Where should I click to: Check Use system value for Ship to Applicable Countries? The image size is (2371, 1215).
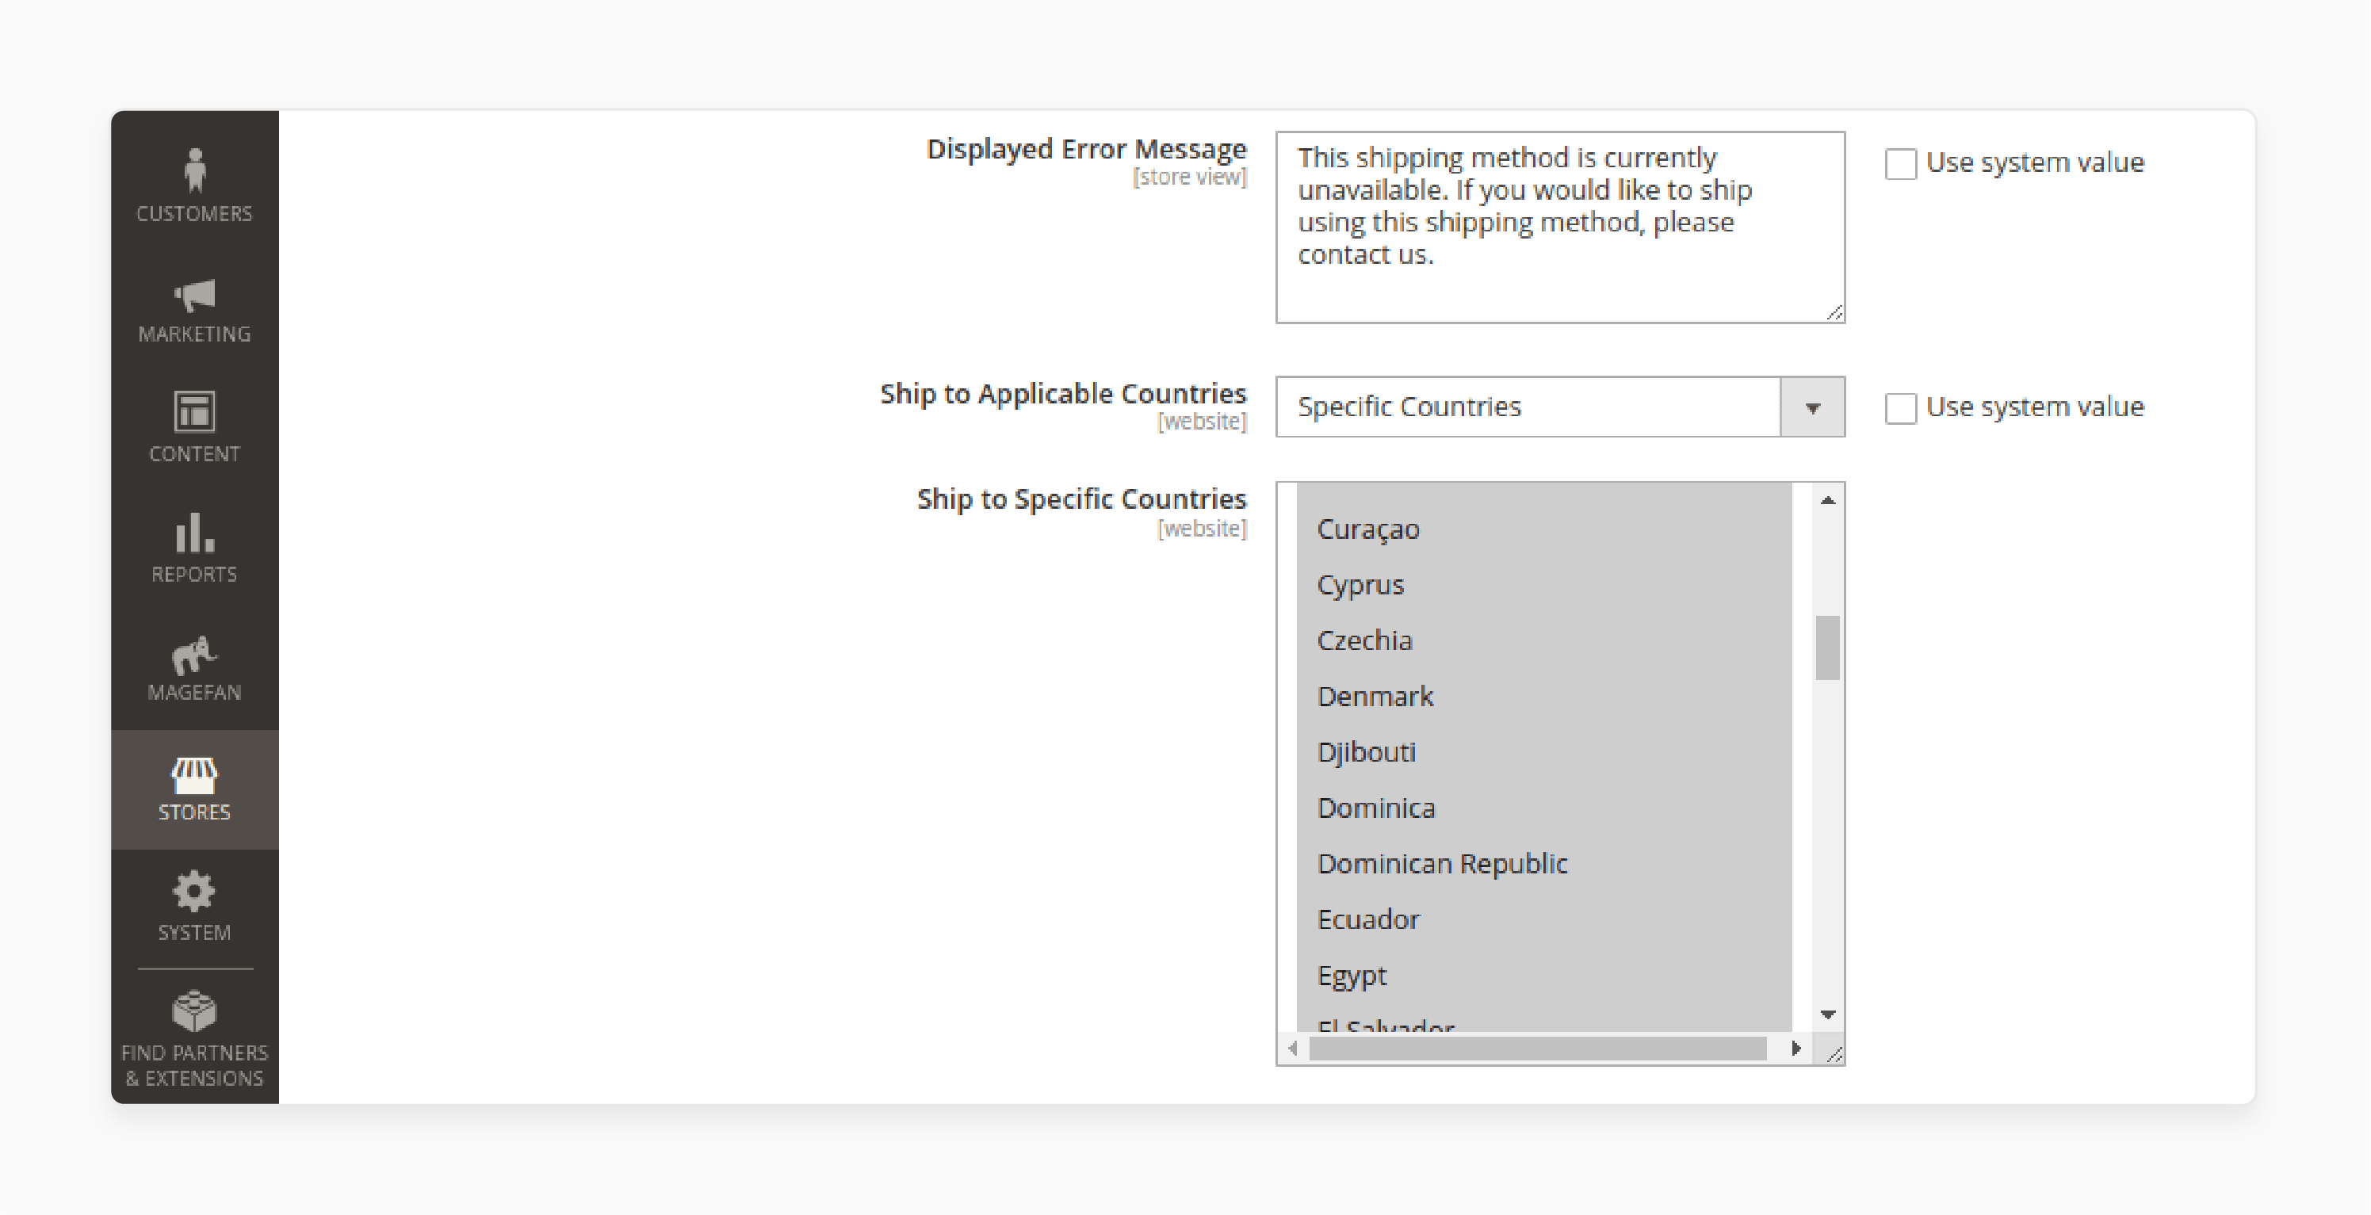pos(1901,407)
